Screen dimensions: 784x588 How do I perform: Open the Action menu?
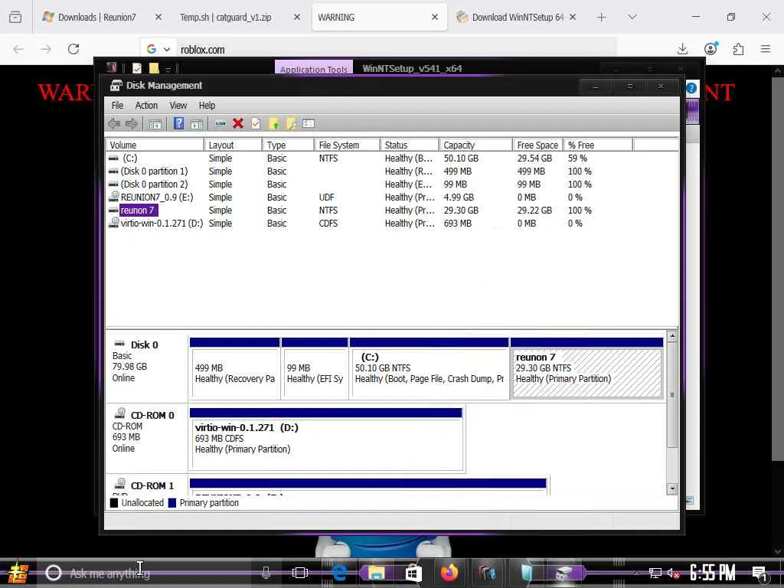point(146,106)
